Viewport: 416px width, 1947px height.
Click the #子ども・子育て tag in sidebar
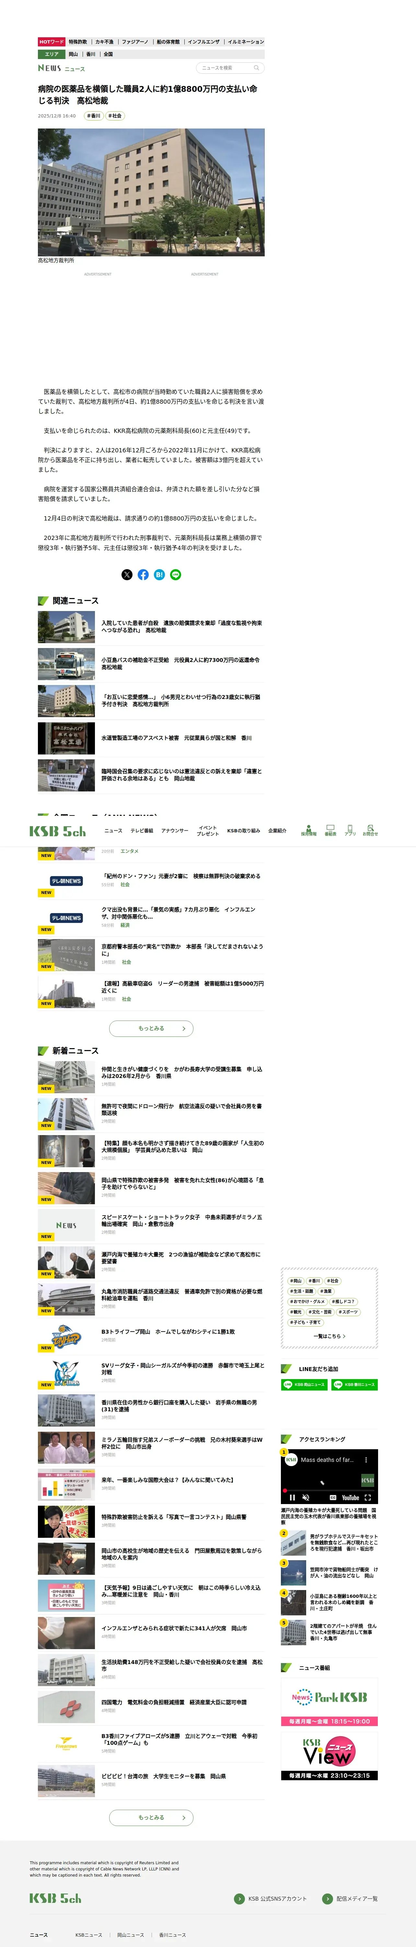coord(306,1323)
